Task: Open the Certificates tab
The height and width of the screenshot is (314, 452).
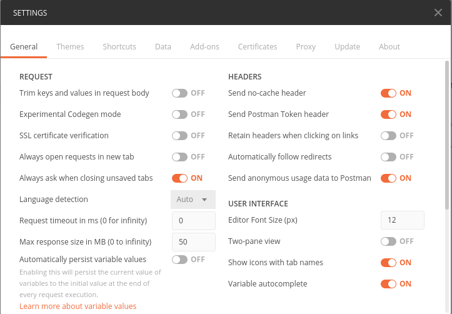Action: click(258, 46)
